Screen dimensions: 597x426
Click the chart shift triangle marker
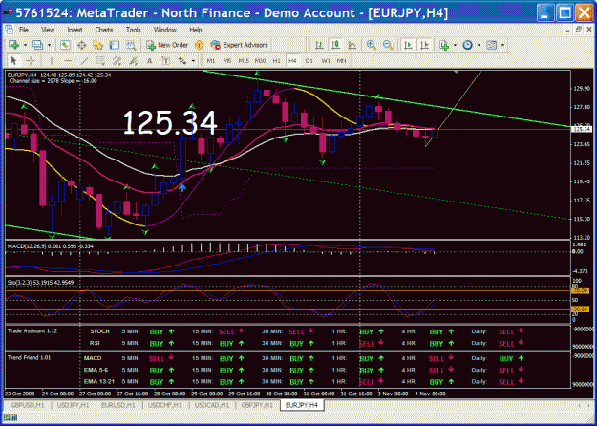(457, 72)
